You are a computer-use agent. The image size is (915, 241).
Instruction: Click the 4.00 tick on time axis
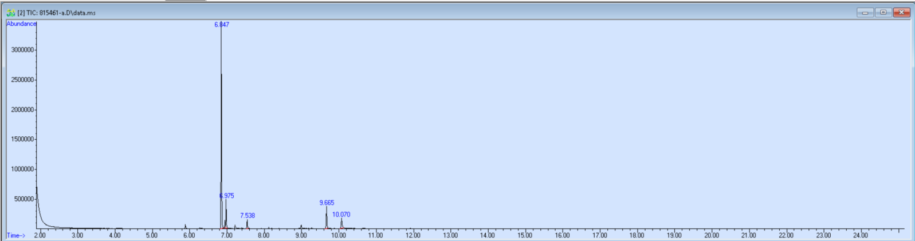pyautogui.click(x=115, y=235)
